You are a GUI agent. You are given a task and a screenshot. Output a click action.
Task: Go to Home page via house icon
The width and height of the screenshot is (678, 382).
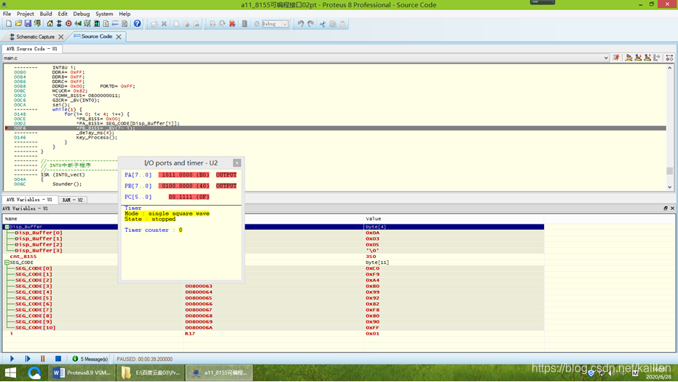tap(50, 24)
